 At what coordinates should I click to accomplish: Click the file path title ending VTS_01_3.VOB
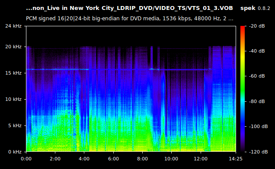coord(129,8)
